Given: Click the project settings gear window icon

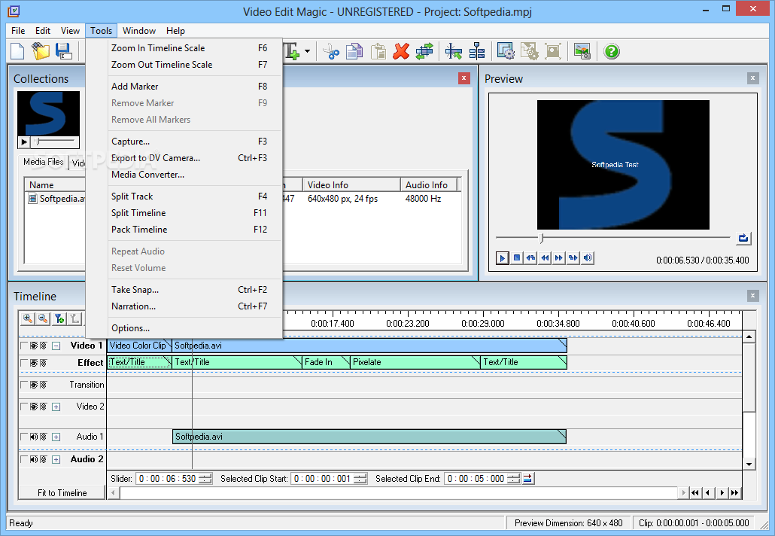Looking at the screenshot, I should [x=506, y=51].
